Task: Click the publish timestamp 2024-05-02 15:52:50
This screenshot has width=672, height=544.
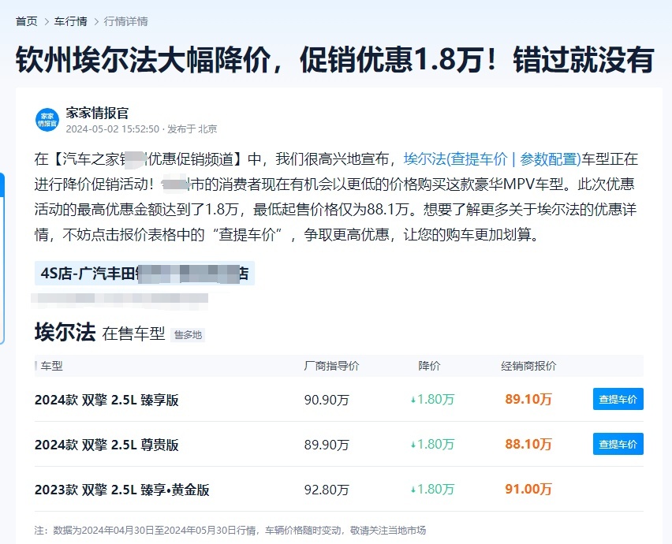Action: [x=113, y=129]
